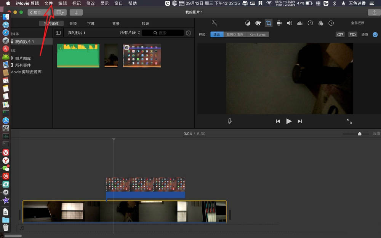
Task: Open Launchpad rocket dock icon
Action: pyautogui.click(x=6, y=41)
